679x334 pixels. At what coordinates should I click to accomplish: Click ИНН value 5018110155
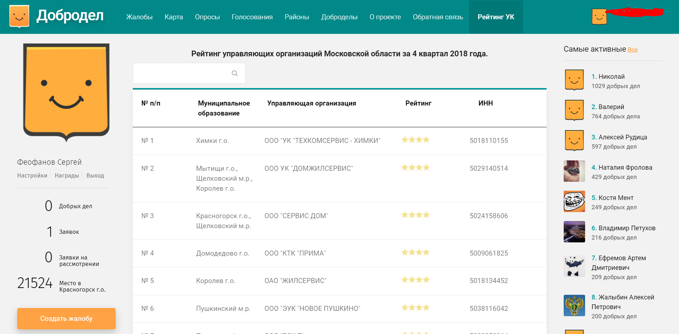(x=489, y=141)
